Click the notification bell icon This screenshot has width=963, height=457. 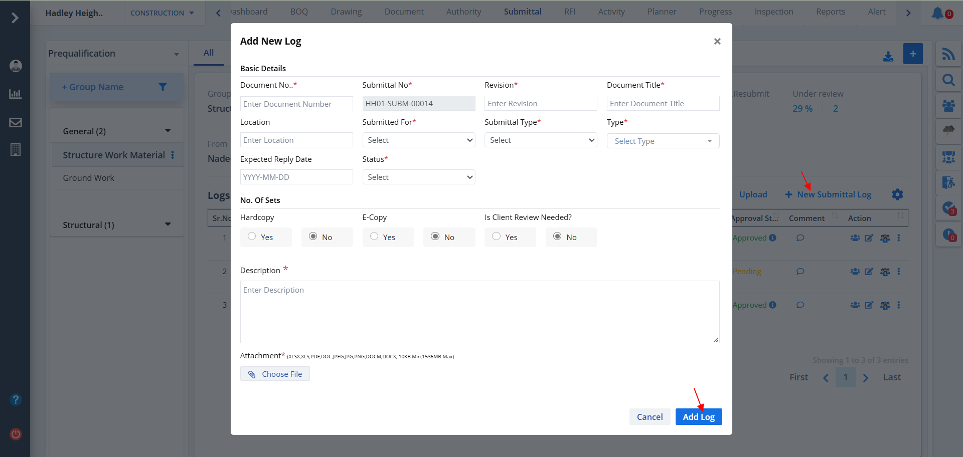tap(937, 13)
